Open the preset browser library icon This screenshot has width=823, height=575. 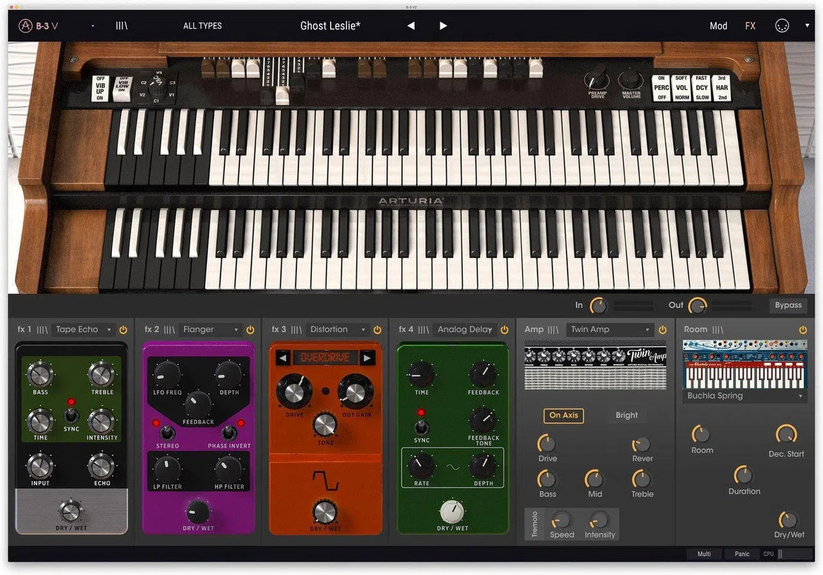point(121,26)
